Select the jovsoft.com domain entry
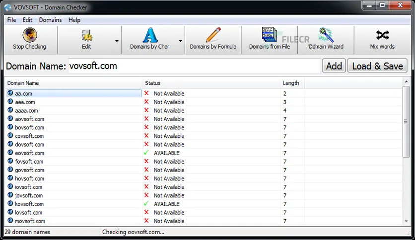415x240 pixels. tap(29, 195)
